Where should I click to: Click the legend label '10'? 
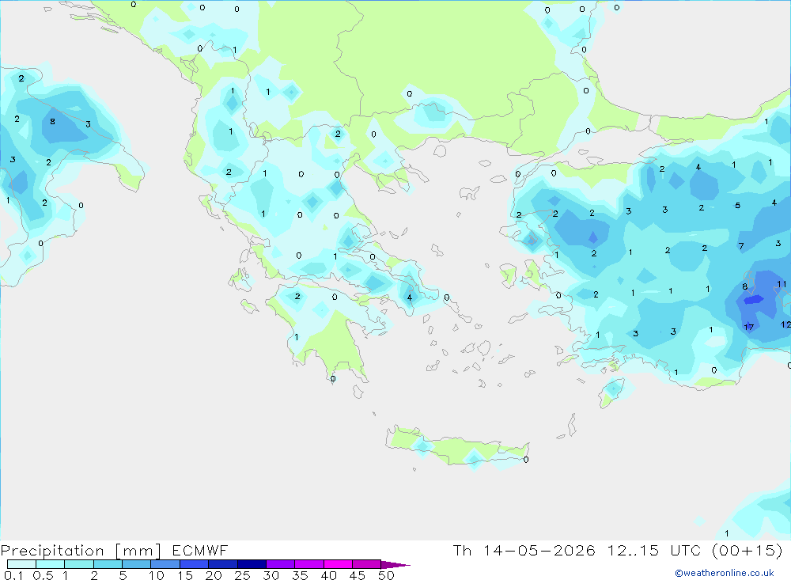157,575
